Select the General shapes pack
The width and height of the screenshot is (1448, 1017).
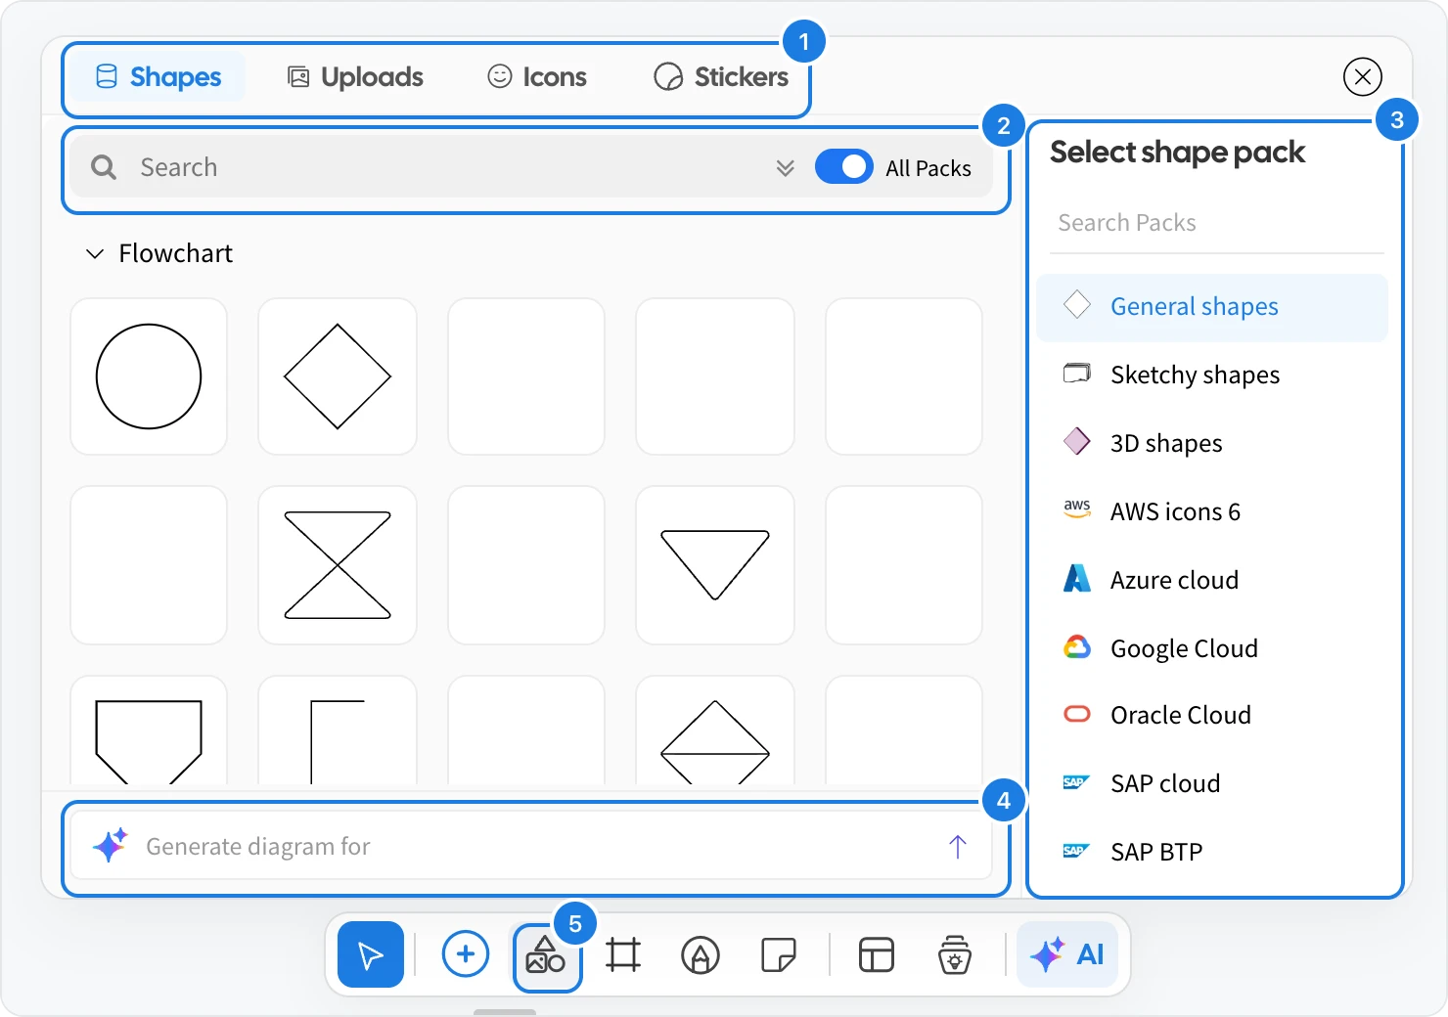click(x=1212, y=307)
